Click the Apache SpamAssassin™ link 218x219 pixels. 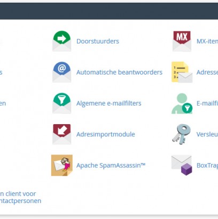[111, 165]
